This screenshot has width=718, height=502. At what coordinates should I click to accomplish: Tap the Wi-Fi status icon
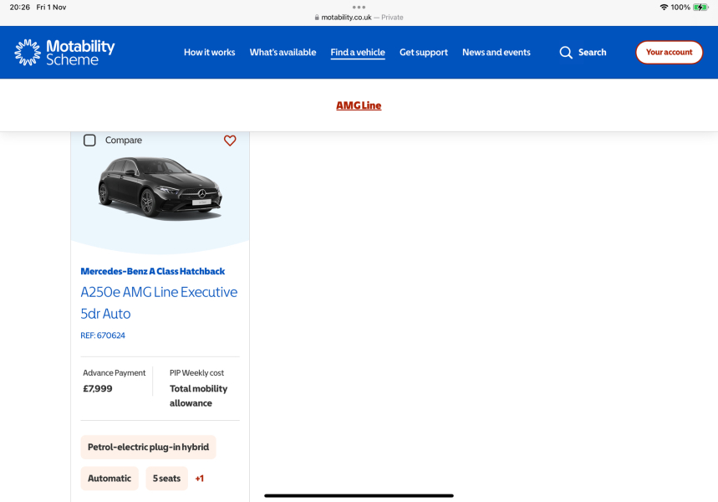664,8
